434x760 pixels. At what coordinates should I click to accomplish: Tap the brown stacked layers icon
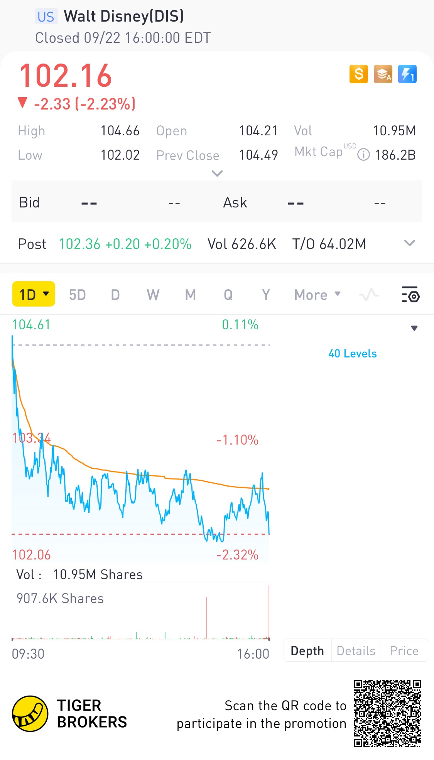pos(383,74)
